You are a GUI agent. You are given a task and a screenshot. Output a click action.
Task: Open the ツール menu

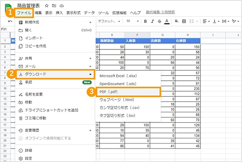pyautogui.click(x=104, y=13)
